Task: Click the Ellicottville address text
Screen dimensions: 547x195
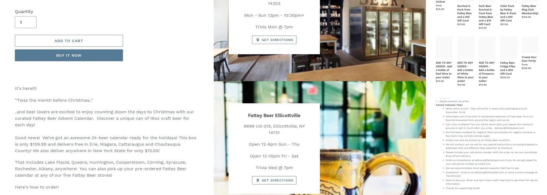Action: (x=274, y=129)
